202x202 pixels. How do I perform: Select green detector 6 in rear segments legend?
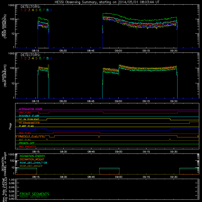[x=40, y=58]
